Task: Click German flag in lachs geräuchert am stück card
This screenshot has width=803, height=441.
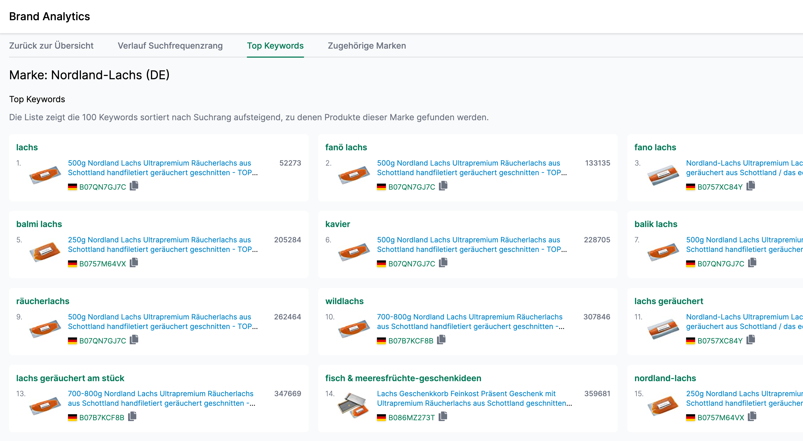Action: click(72, 418)
